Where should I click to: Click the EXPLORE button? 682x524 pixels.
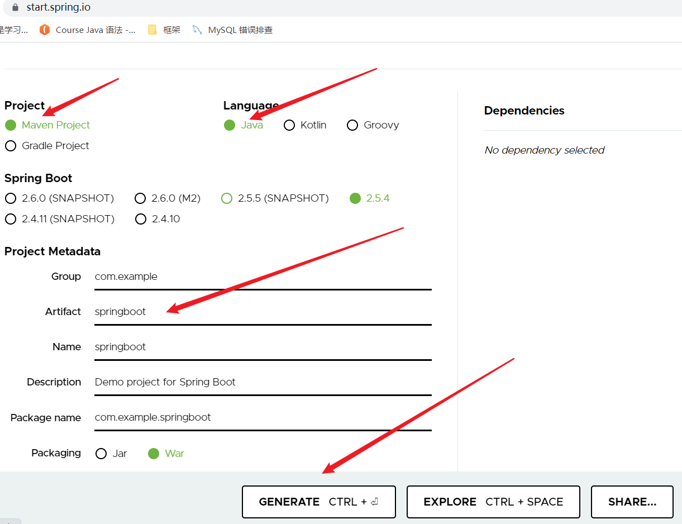[x=493, y=502]
